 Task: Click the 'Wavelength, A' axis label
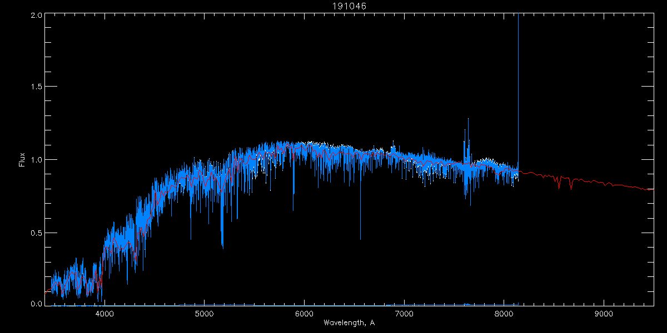pos(349,323)
